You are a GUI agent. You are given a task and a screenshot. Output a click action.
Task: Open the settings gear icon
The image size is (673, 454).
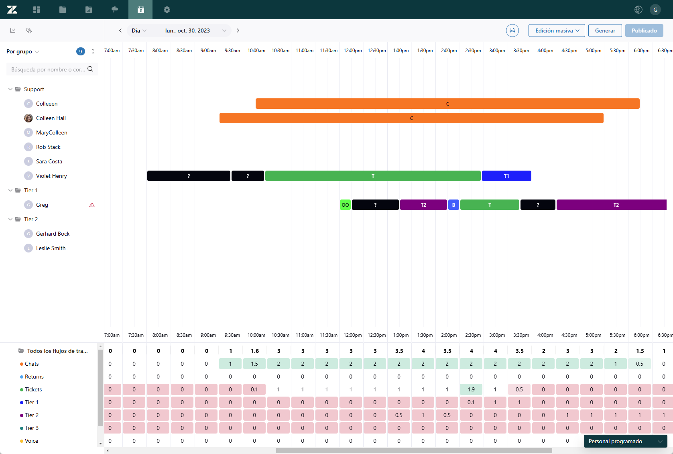pos(167,10)
